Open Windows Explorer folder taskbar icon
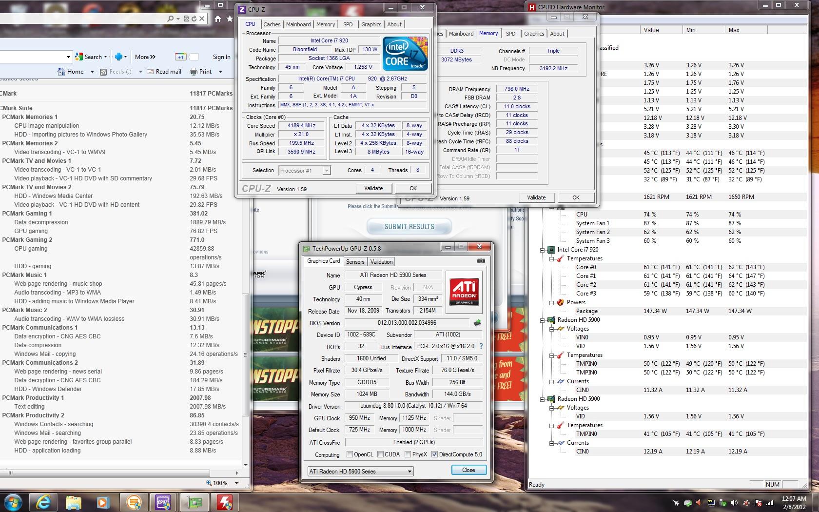 click(x=73, y=502)
